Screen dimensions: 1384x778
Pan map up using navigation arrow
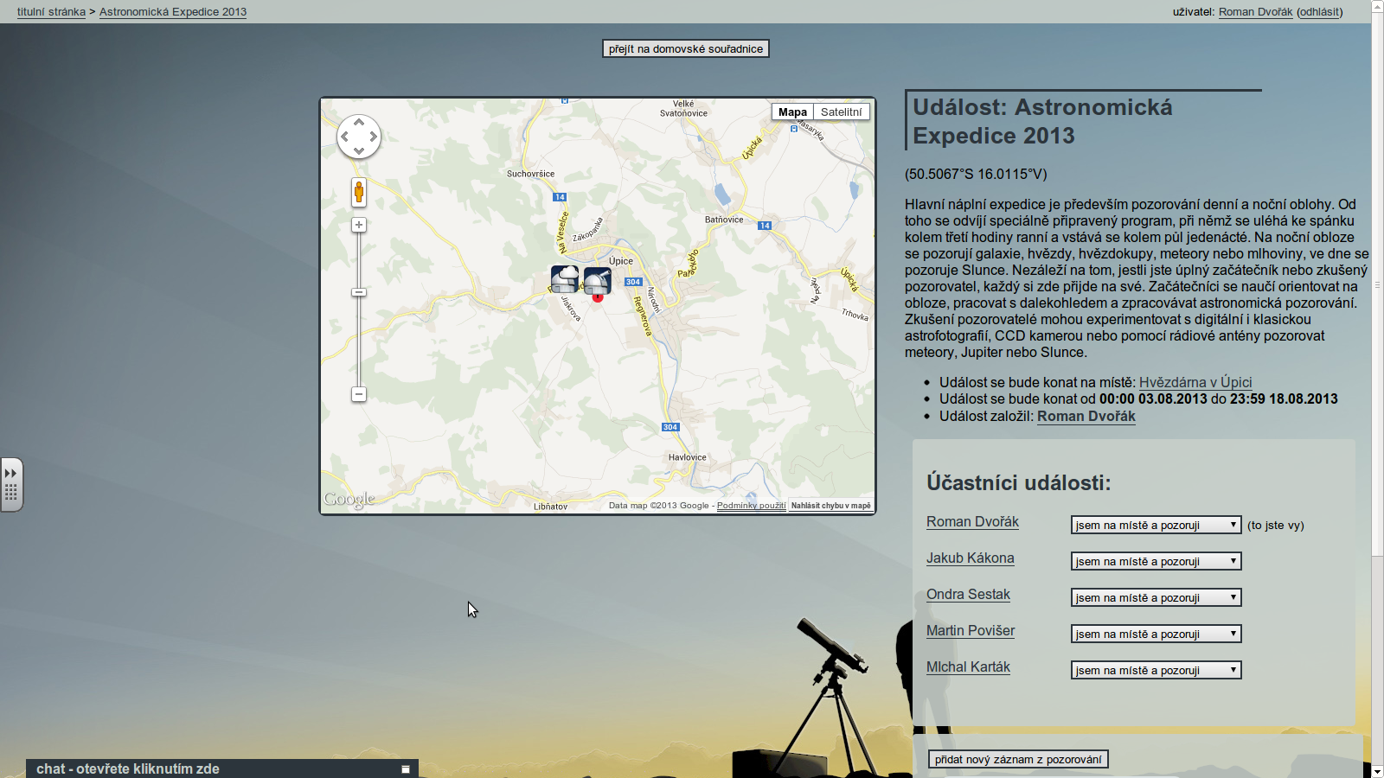click(359, 123)
